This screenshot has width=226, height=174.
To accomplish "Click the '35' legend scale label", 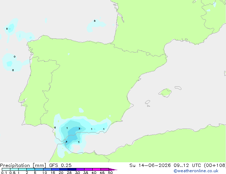I will [x=86, y=173].
